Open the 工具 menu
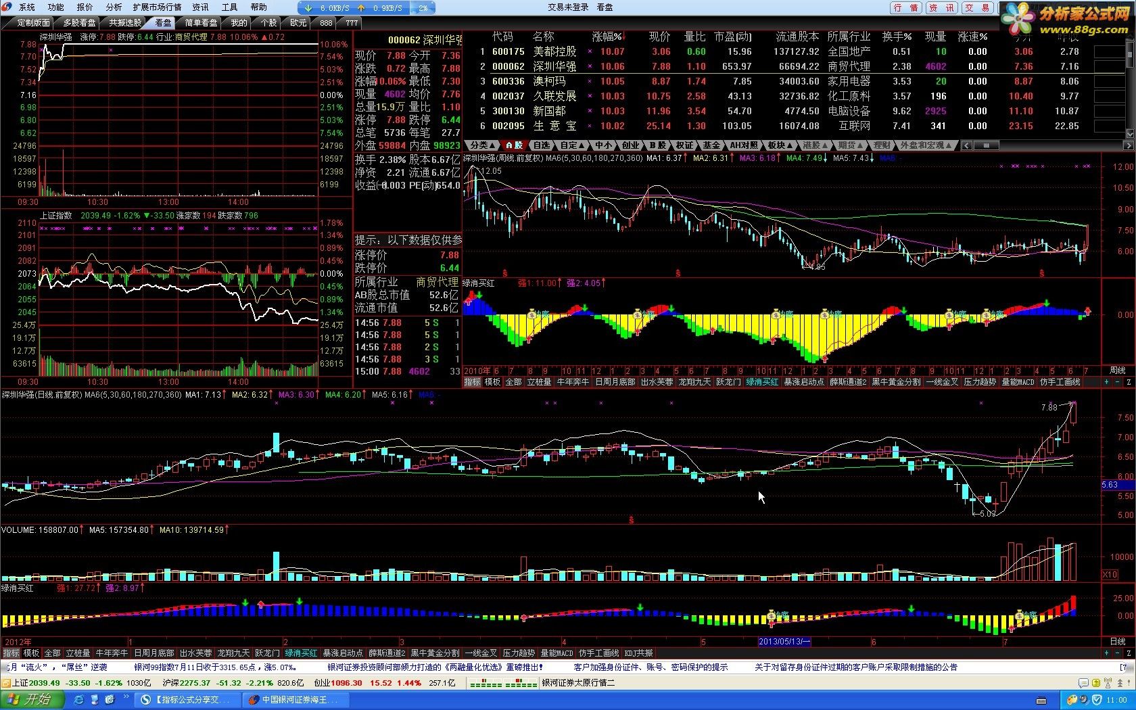Screen dimensions: 1136x710 (229, 7)
